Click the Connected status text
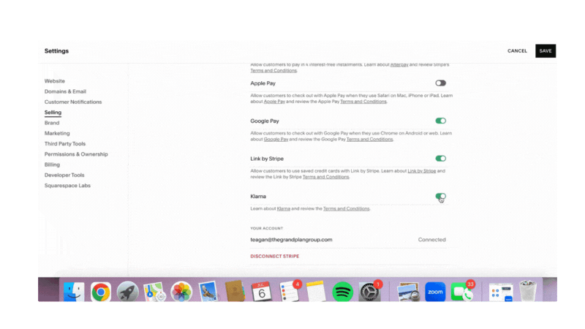The image size is (585, 329). click(x=431, y=240)
